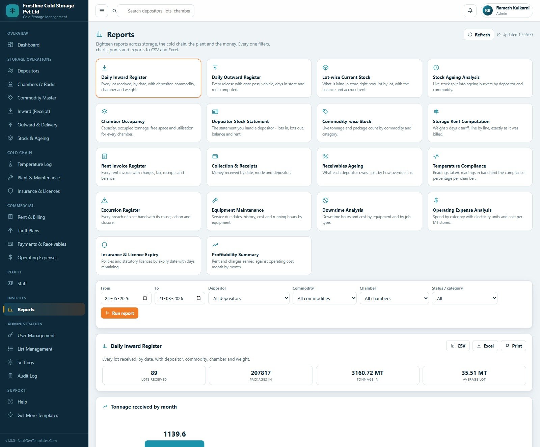This screenshot has width=540, height=447.
Task: Expand the Status / category dropdown
Action: (x=464, y=298)
